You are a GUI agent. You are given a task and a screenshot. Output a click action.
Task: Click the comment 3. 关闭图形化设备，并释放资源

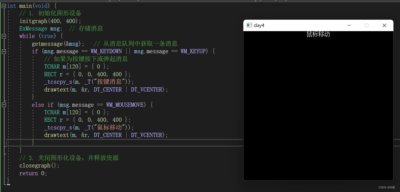click(x=69, y=158)
